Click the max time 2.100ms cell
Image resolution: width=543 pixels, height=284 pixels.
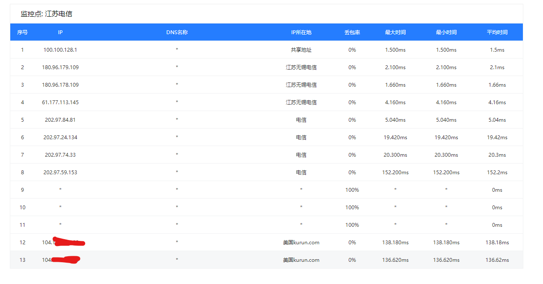pos(395,67)
